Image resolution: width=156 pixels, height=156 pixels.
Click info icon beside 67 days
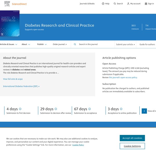point(89,109)
